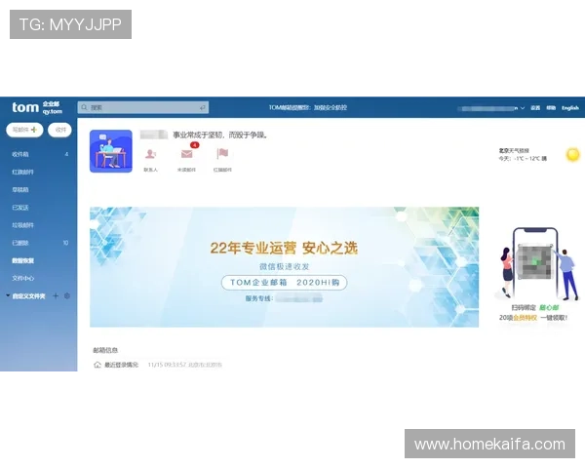Switch language via the English link
The height and width of the screenshot is (468, 585).
pyautogui.click(x=570, y=108)
